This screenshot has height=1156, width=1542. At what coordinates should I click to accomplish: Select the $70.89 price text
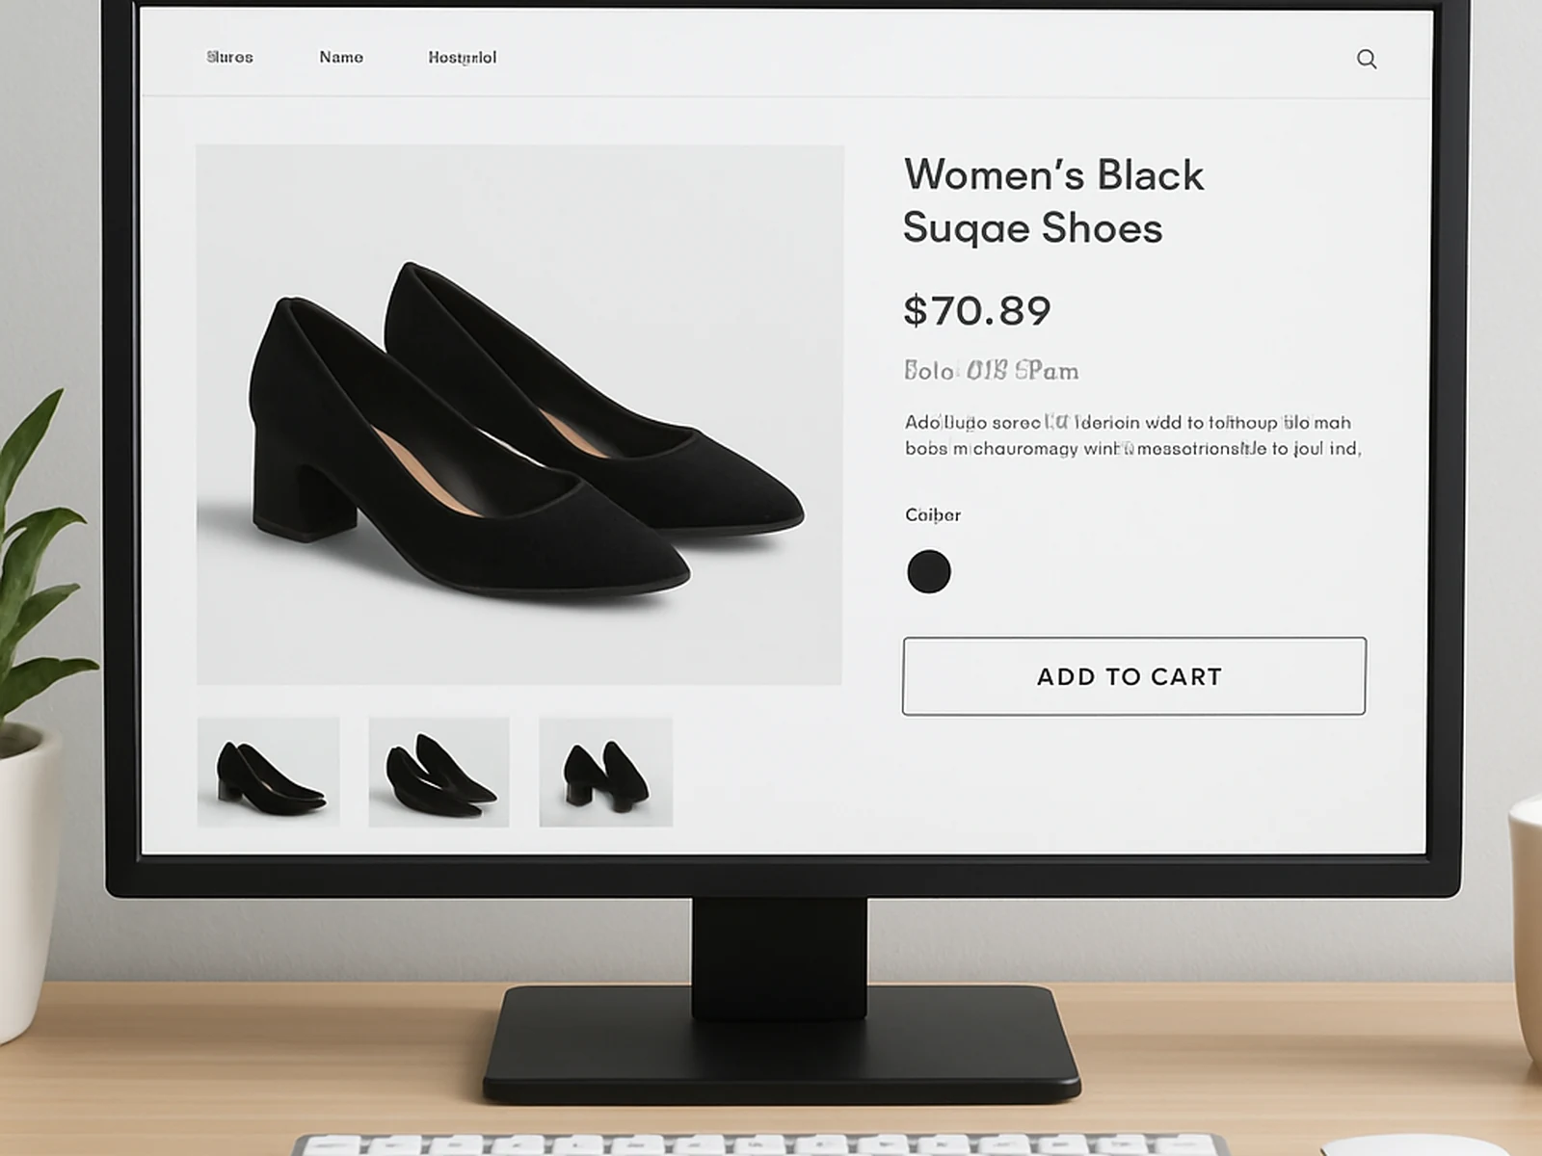tap(976, 309)
